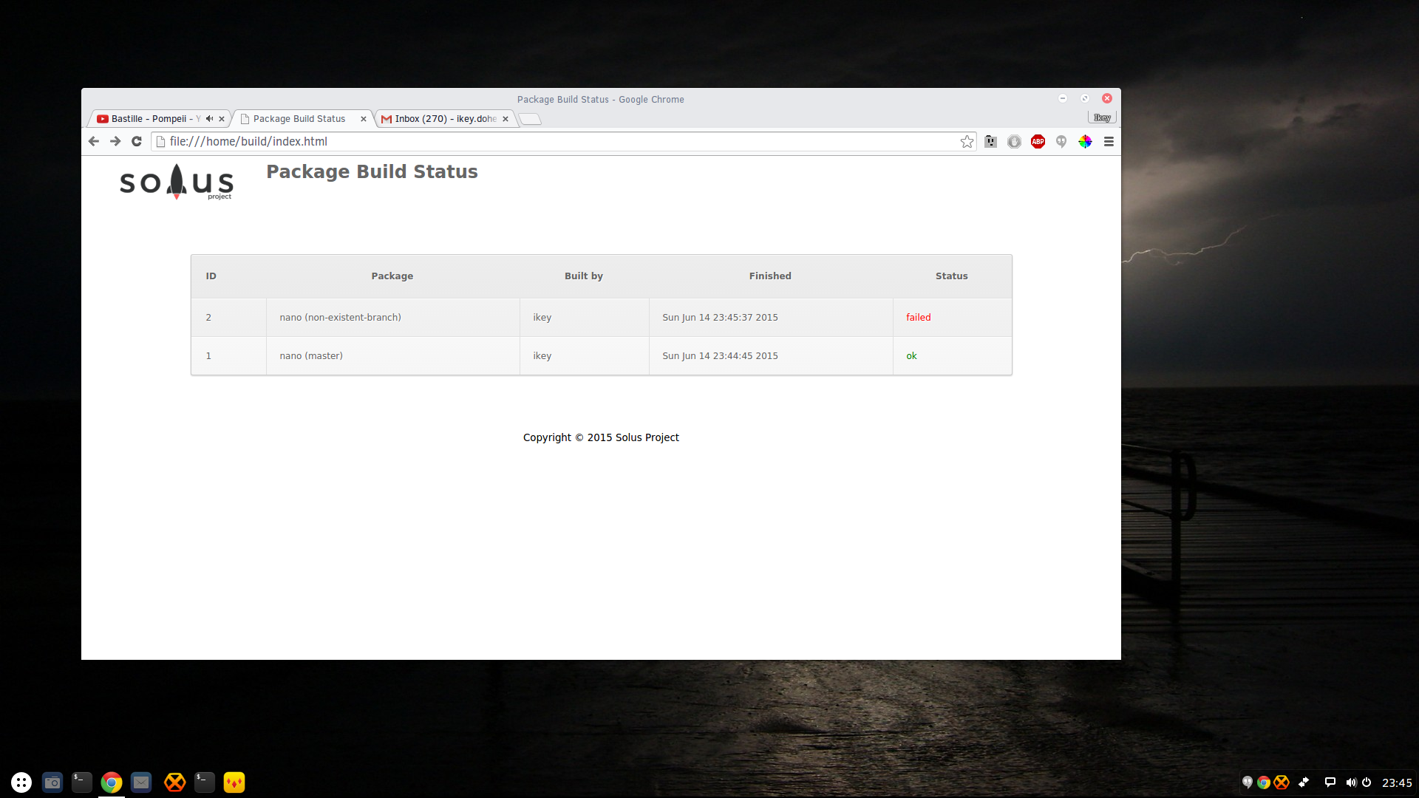Click the finish time Sun Jun 14 23:45:37 2015
Image resolution: width=1419 pixels, height=798 pixels.
pyautogui.click(x=720, y=317)
